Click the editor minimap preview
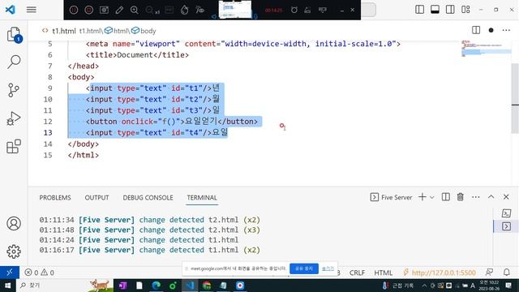 click(x=486, y=49)
